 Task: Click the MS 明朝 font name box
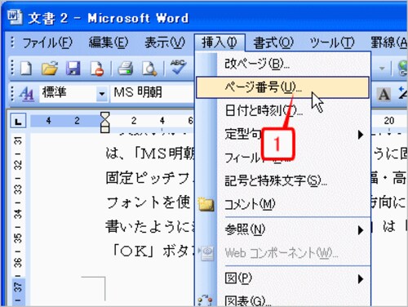click(153, 92)
